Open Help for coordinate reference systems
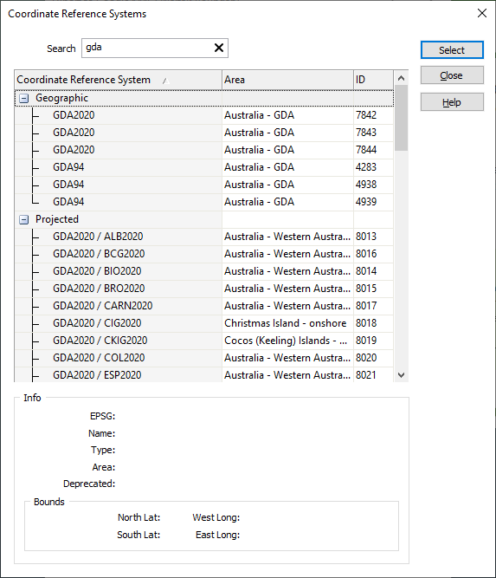Screen dimensions: 496x578 coord(452,102)
